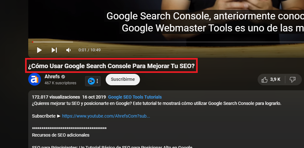
Task: Click the Recursos de SEO adicionales line
Action: tap(61, 135)
